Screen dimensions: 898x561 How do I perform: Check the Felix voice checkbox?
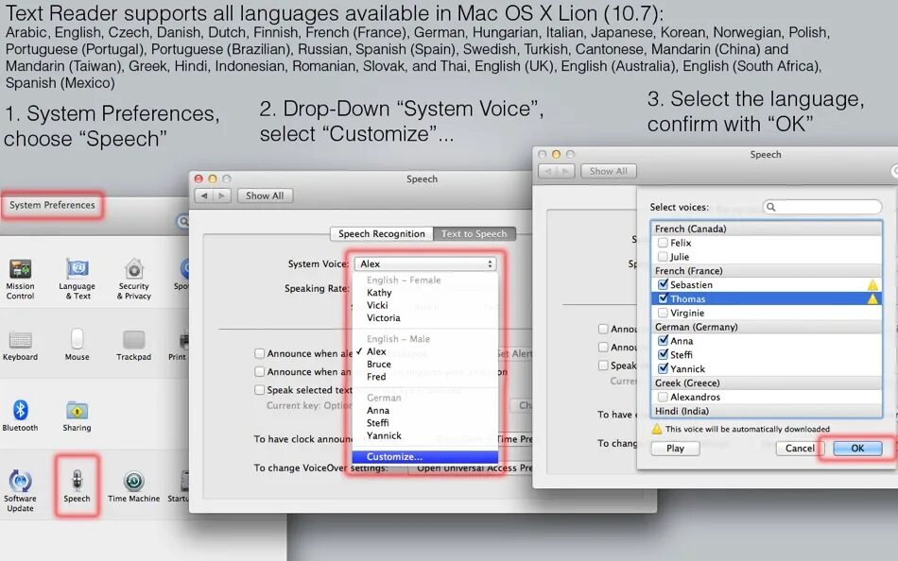pyautogui.click(x=663, y=243)
